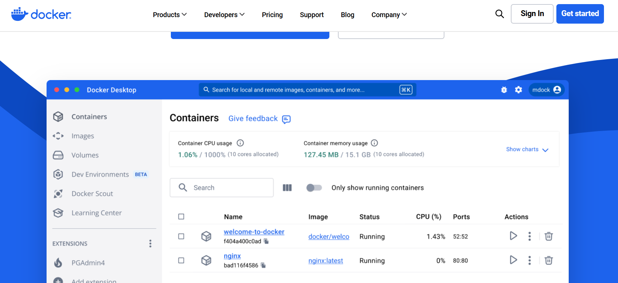The image size is (618, 283).
Task: Toggle Only show running containers switch
Action: pos(314,188)
